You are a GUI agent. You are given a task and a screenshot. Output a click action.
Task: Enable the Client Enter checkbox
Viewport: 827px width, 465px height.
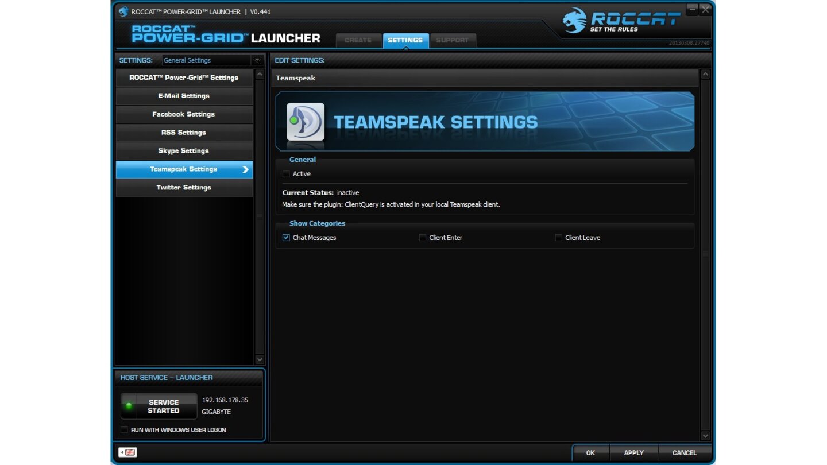(x=423, y=238)
